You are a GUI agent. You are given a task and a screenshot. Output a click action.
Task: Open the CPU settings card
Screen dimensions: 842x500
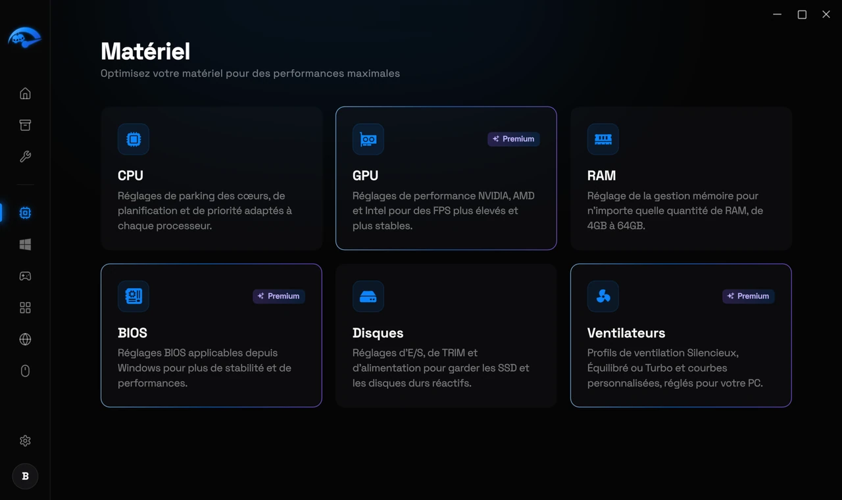point(211,178)
